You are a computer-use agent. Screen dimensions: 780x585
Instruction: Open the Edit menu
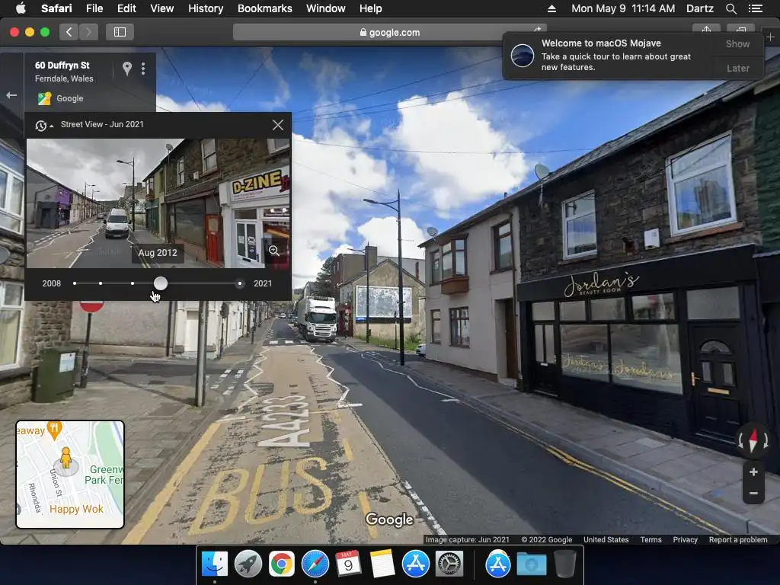click(x=126, y=8)
